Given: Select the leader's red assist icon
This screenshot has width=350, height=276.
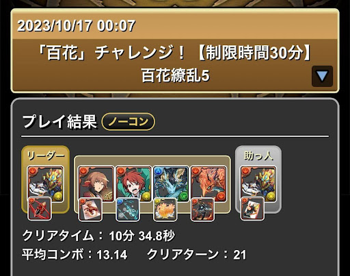Looking at the screenshot, I should (x=40, y=209).
